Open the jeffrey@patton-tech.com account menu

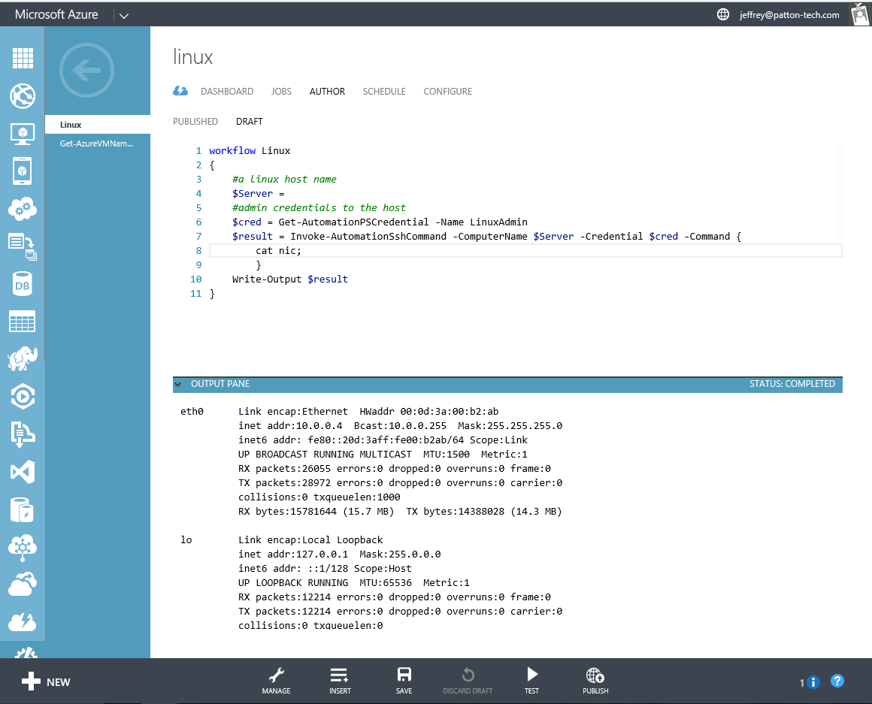point(789,15)
